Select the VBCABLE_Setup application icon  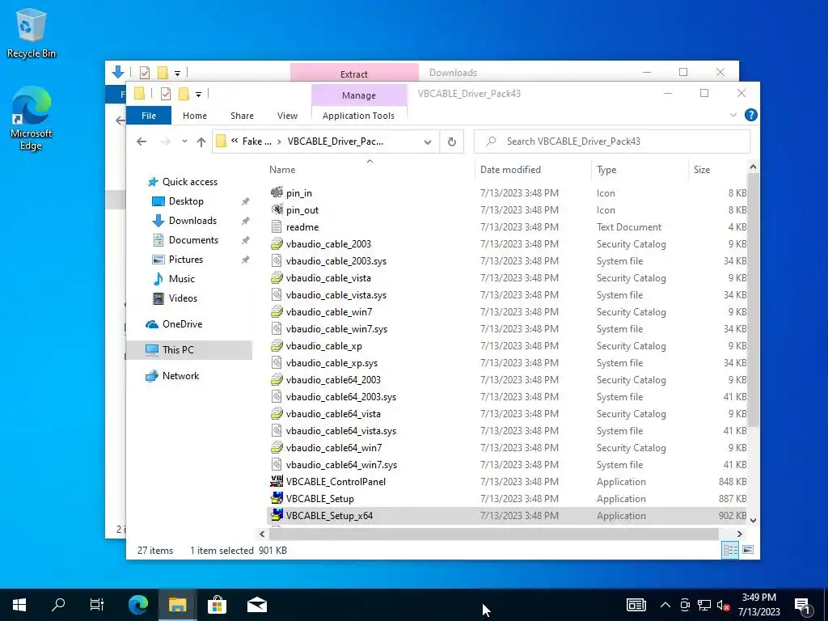(x=277, y=498)
